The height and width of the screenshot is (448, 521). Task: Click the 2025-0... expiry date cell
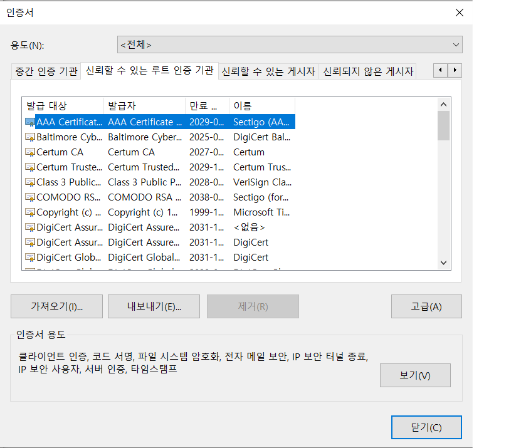207,137
